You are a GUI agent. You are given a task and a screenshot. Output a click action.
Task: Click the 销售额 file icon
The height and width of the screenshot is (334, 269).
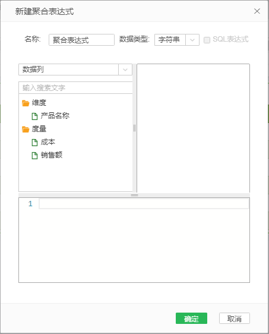coord(34,156)
